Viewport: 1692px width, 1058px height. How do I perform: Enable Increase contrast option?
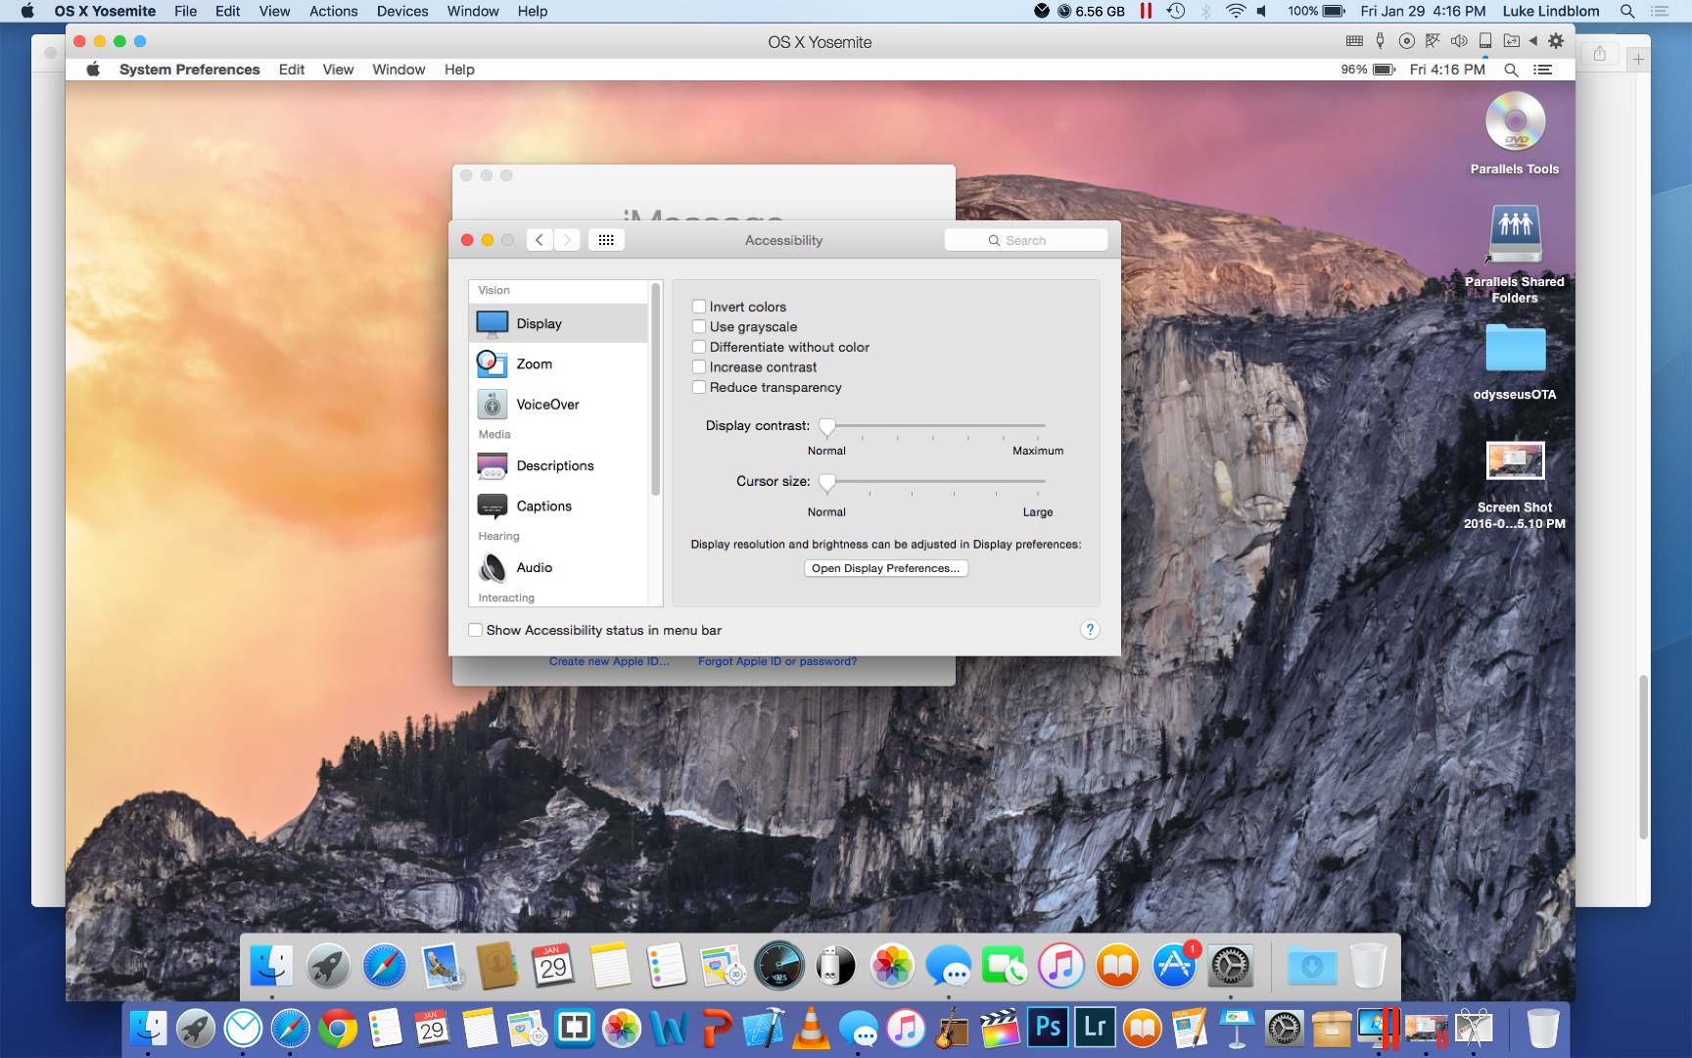699,367
